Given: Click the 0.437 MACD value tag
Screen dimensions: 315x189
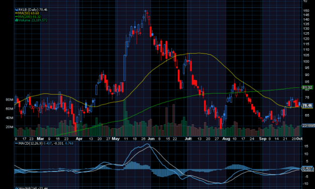Looking at the screenshot, I should pos(307,168).
